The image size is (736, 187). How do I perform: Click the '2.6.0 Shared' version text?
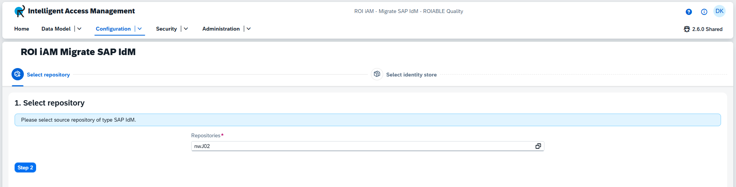pos(707,29)
